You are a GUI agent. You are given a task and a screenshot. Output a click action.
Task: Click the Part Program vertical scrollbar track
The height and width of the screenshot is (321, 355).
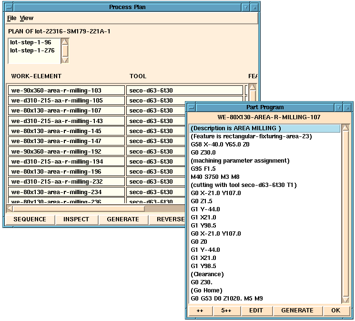click(x=345, y=215)
